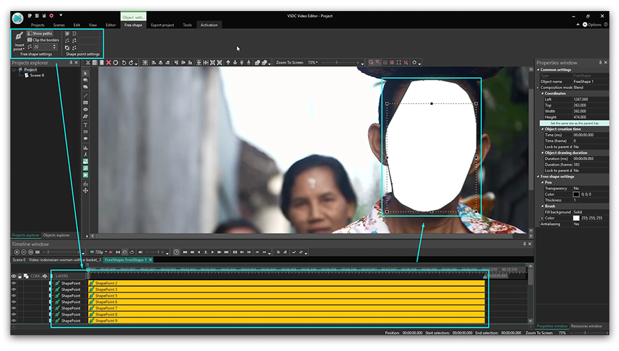The image size is (619, 351).
Task: Click the Pen color black swatch
Action: click(576, 195)
